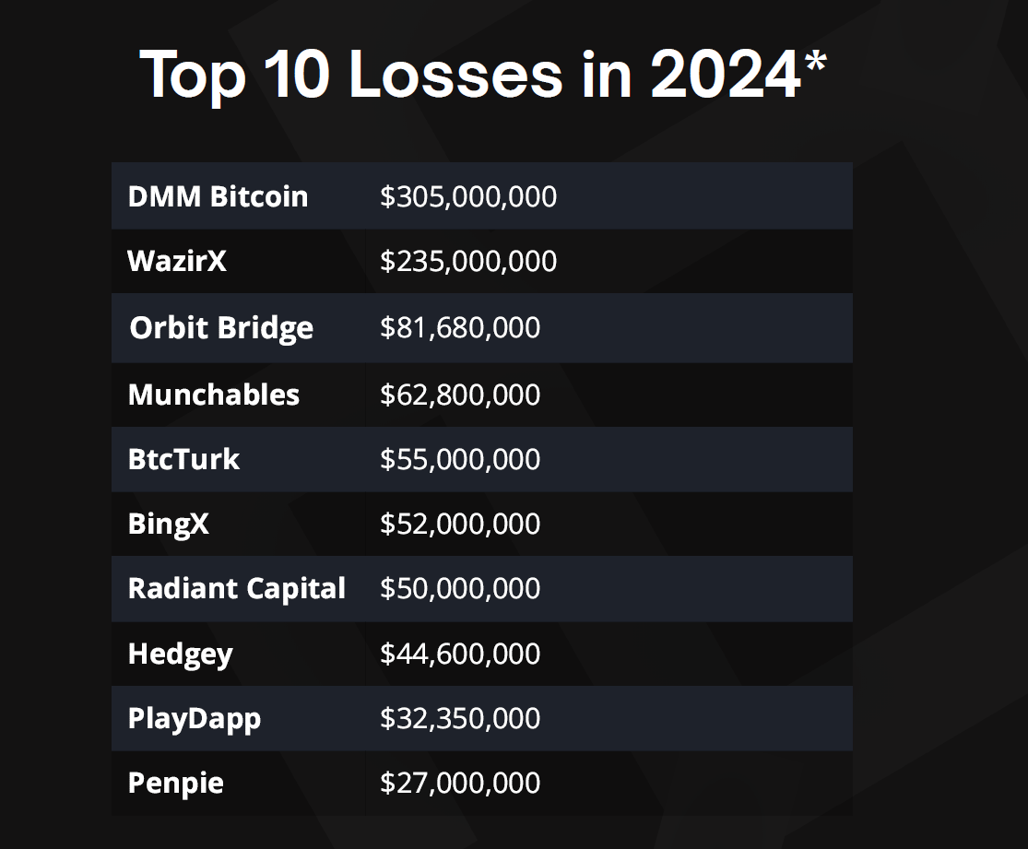The height and width of the screenshot is (849, 1028).
Task: Select the BtcTurk row label
Action: point(183,459)
